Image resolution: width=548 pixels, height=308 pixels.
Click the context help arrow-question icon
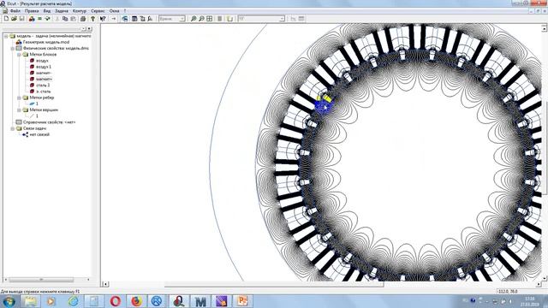103,19
